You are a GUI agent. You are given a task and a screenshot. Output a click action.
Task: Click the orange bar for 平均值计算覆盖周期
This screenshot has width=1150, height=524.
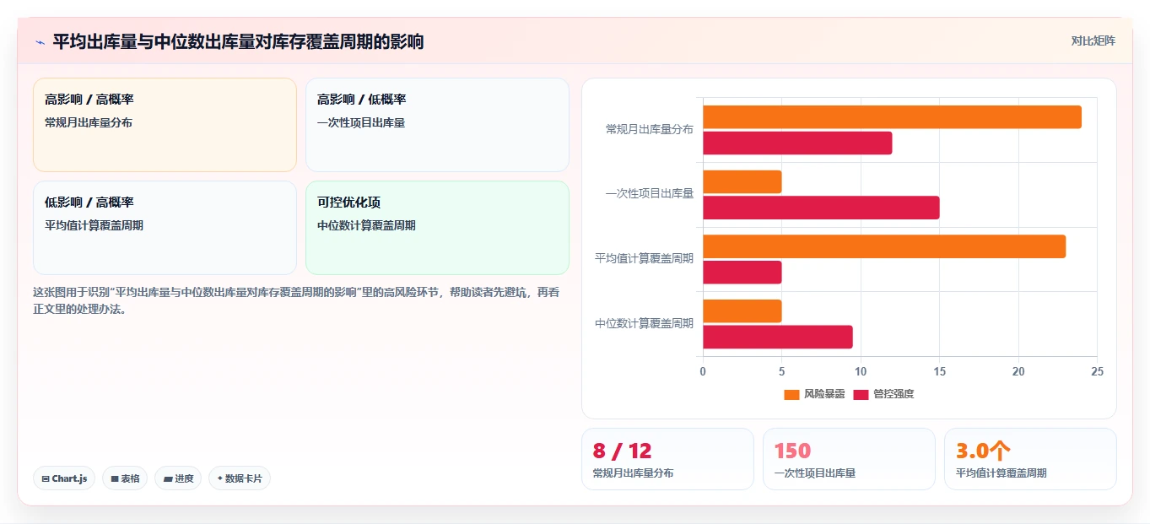(884, 246)
